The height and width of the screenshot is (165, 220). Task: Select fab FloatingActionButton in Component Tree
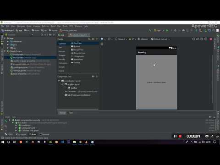(x=77, y=95)
